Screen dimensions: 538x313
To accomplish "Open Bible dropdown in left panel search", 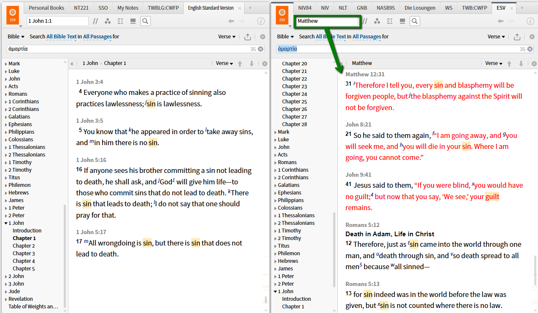I will 16,37.
